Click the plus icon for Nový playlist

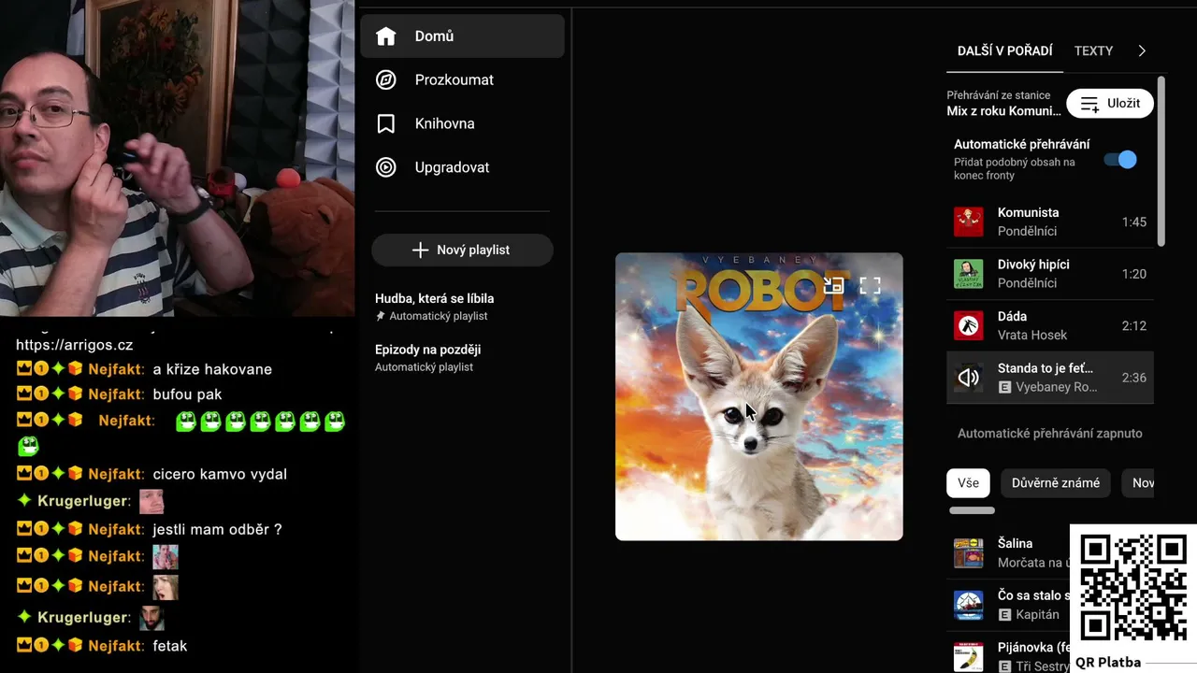421,251
